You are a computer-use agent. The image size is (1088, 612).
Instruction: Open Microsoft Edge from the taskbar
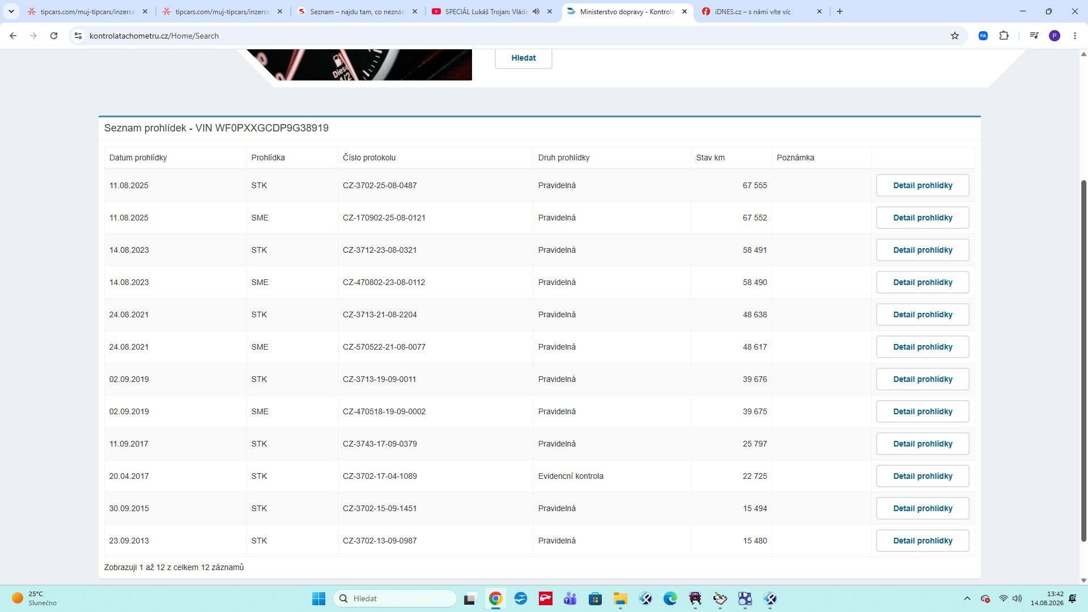coord(670,598)
